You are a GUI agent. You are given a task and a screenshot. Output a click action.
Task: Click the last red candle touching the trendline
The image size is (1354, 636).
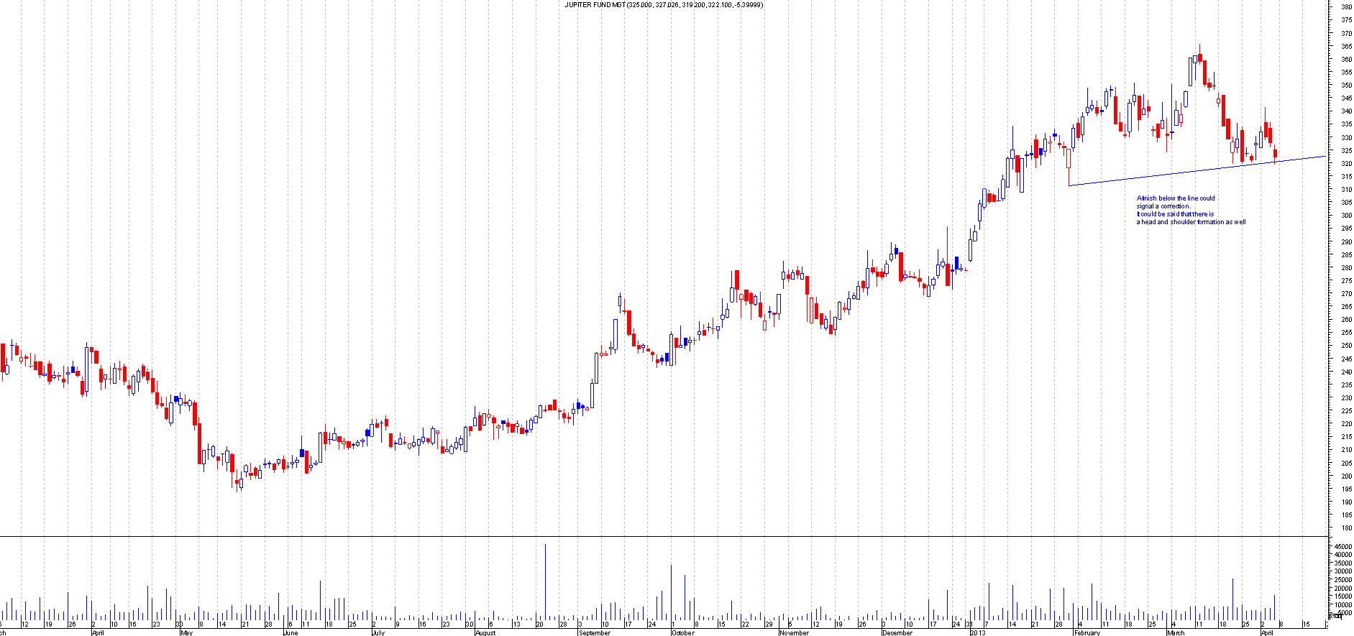coord(1276,154)
